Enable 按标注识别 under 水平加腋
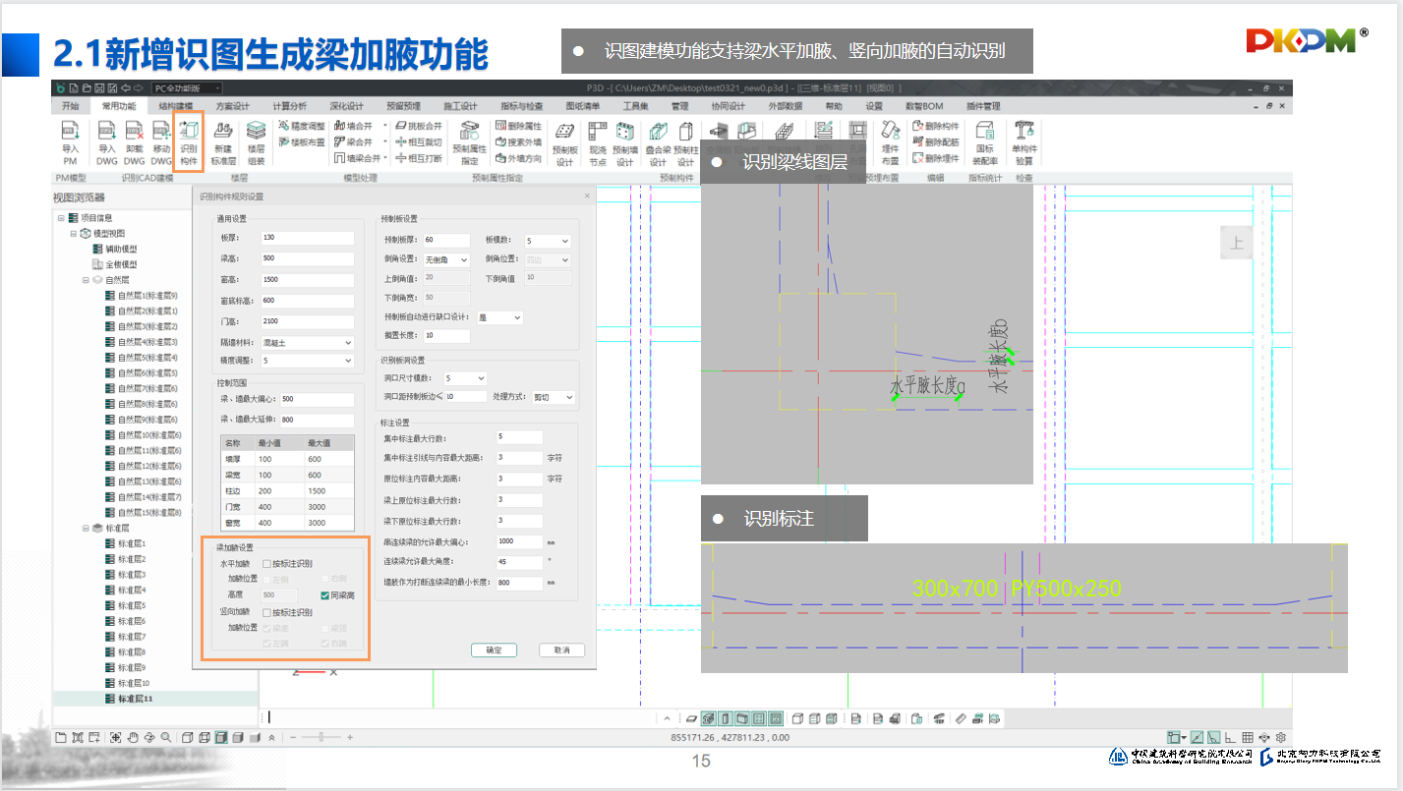 click(x=266, y=563)
